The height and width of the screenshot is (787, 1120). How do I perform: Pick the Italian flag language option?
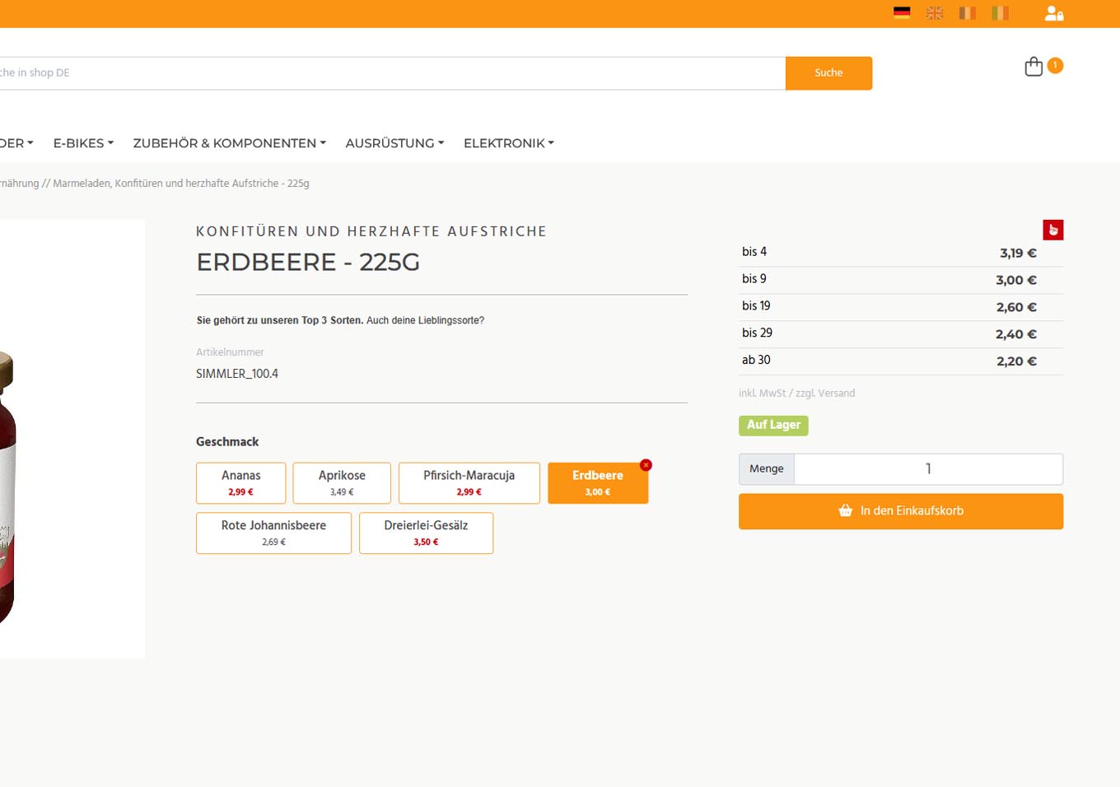[1000, 13]
